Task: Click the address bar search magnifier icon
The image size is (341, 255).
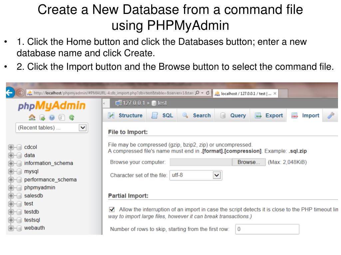Action: click(197, 93)
